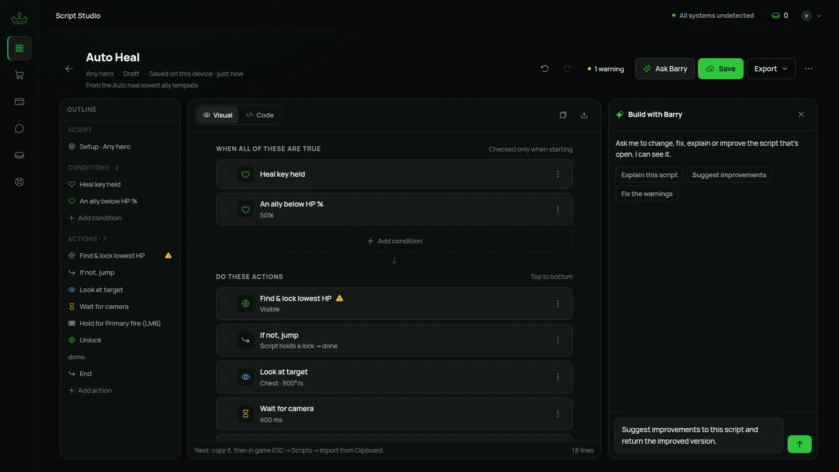This screenshot has width=839, height=472.
Task: Open options menu for Look at target action
Action: 558,377
